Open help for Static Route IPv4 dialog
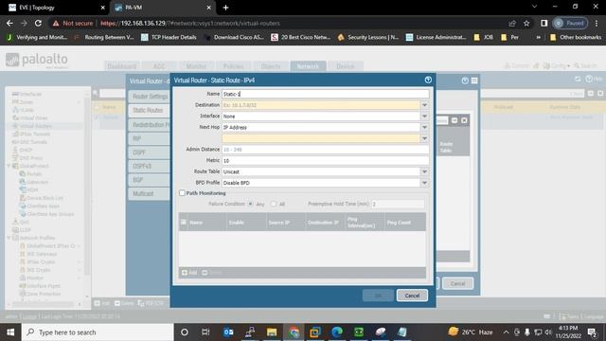Image resolution: width=606 pixels, height=341 pixels. [x=428, y=80]
